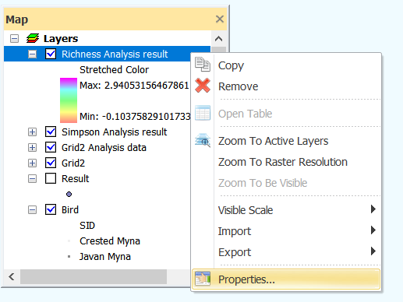Expand the Grid2 Analysis data node
The height and width of the screenshot is (302, 403).
click(x=32, y=148)
